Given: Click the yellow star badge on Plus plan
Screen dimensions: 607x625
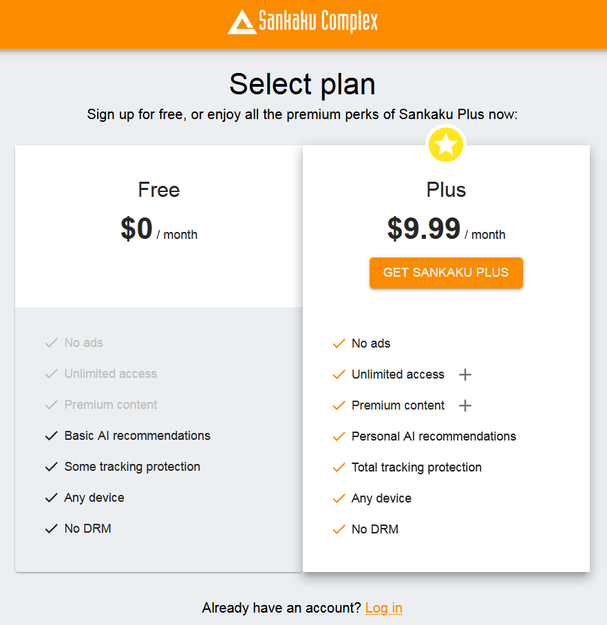Looking at the screenshot, I should click(445, 145).
